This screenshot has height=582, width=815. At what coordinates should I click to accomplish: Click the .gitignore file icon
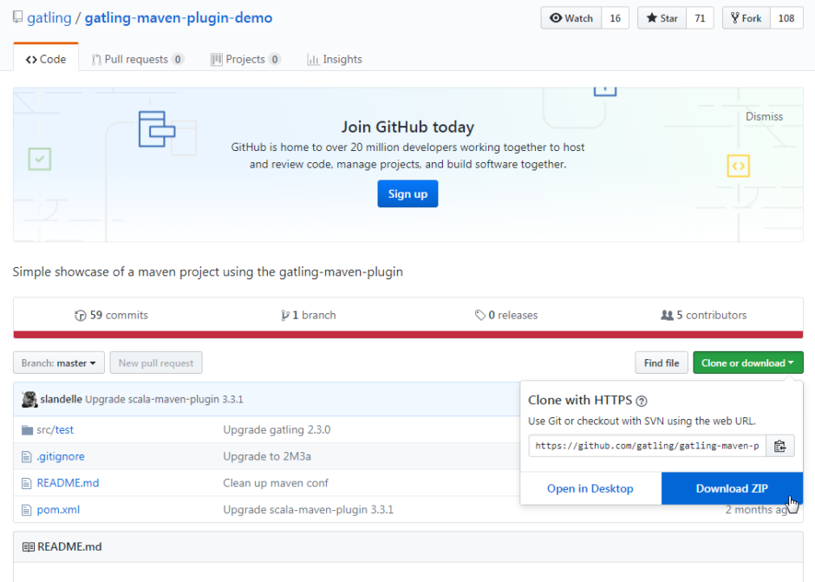(x=27, y=456)
